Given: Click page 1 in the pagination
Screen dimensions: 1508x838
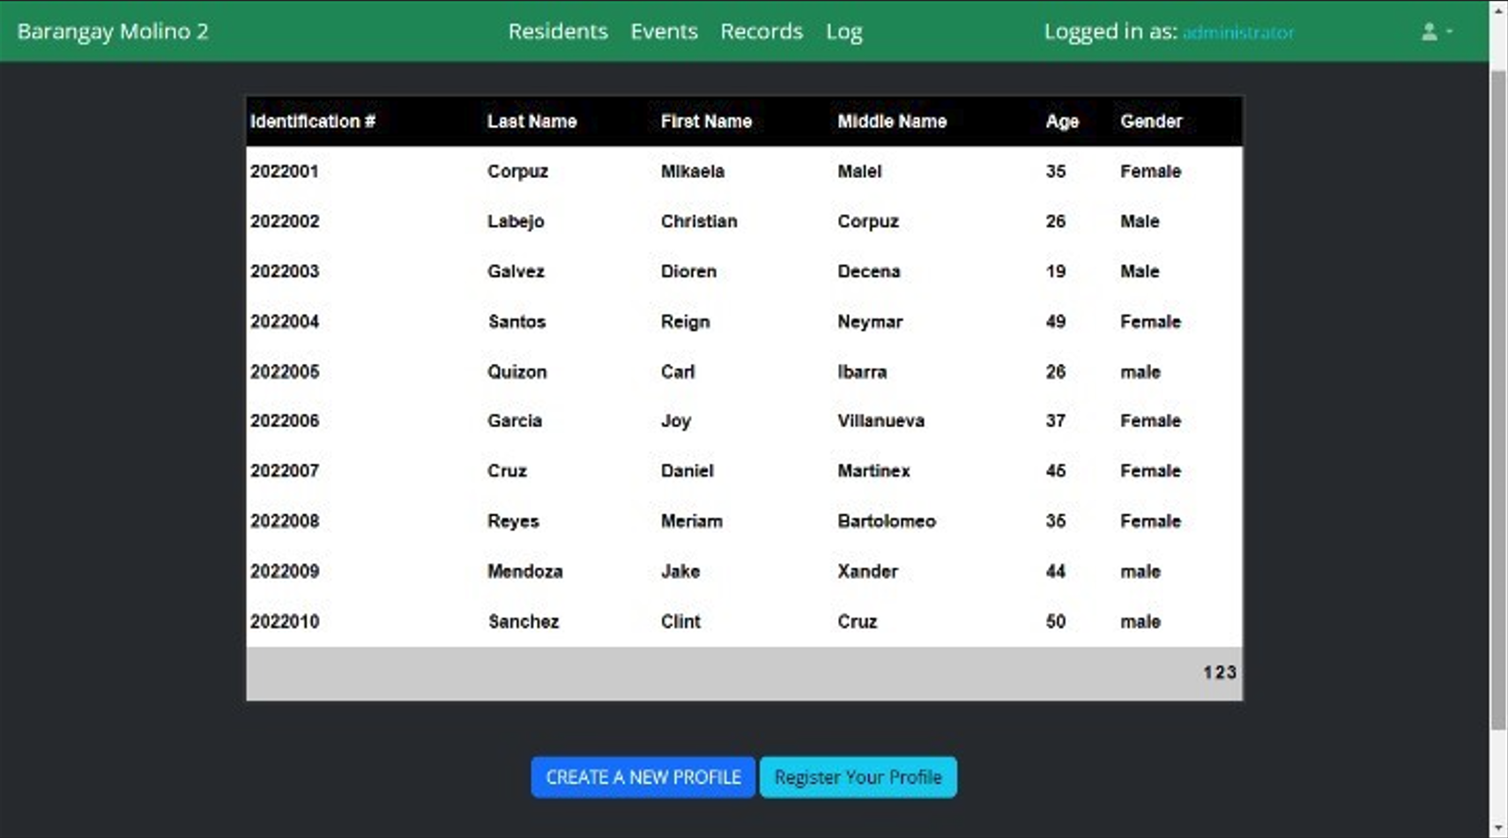Looking at the screenshot, I should pos(1207,672).
